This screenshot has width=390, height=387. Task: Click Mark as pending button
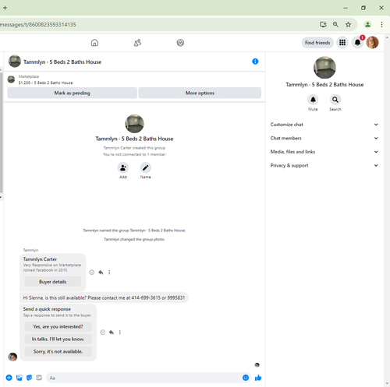pos(73,93)
